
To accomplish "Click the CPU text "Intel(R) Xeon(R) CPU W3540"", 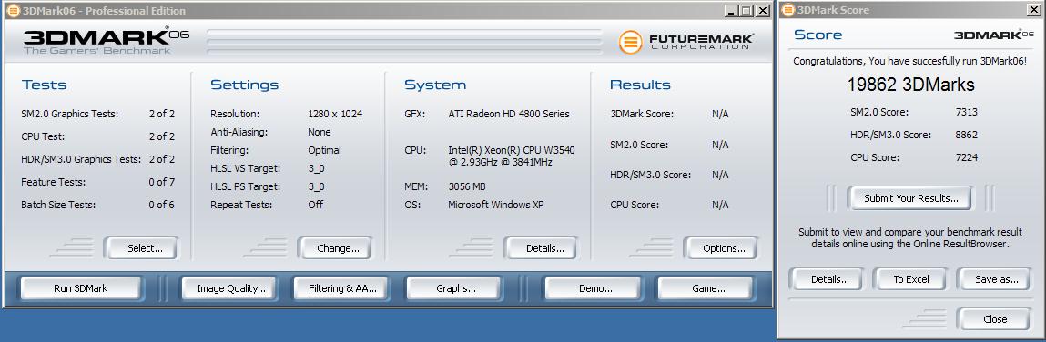I will click(x=511, y=150).
